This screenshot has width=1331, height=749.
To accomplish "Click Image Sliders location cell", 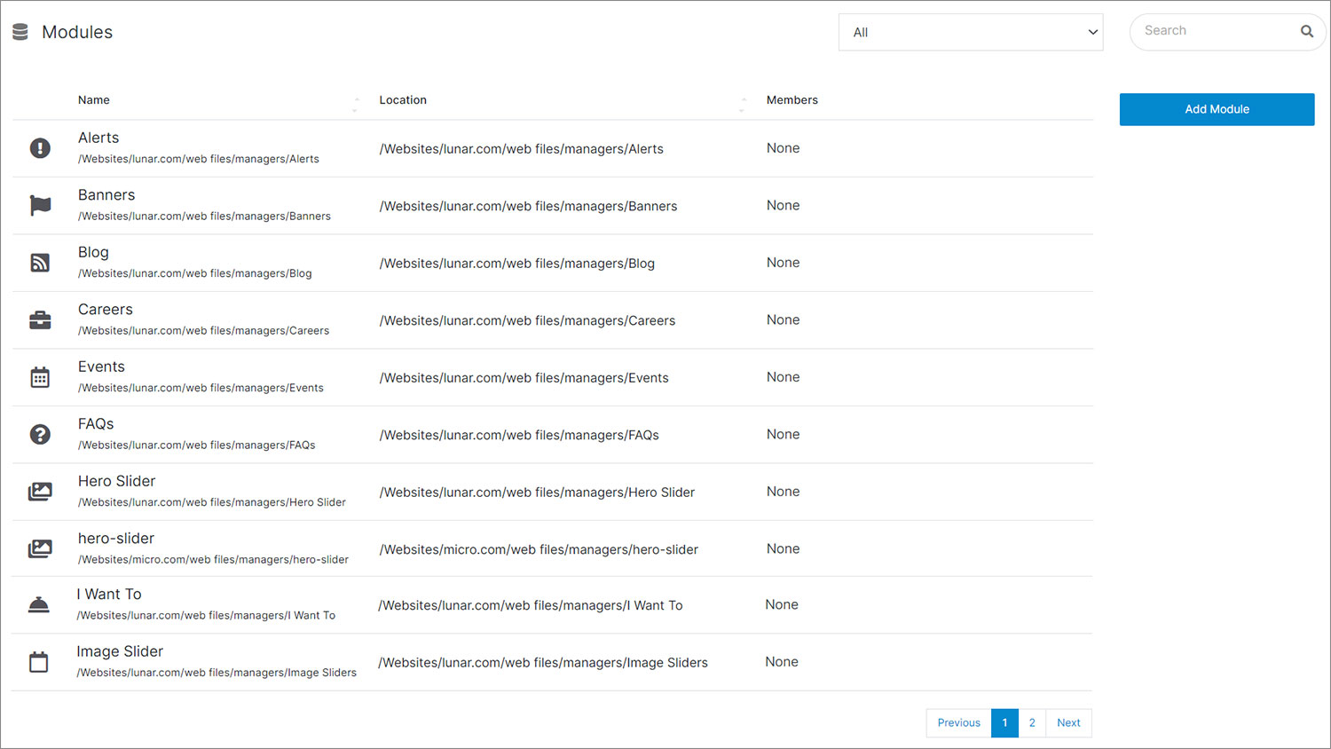I will (543, 663).
